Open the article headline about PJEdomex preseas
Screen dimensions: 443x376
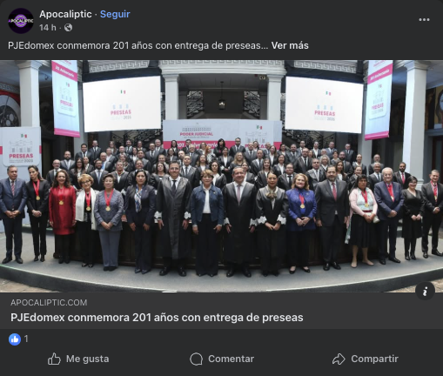[157, 318]
